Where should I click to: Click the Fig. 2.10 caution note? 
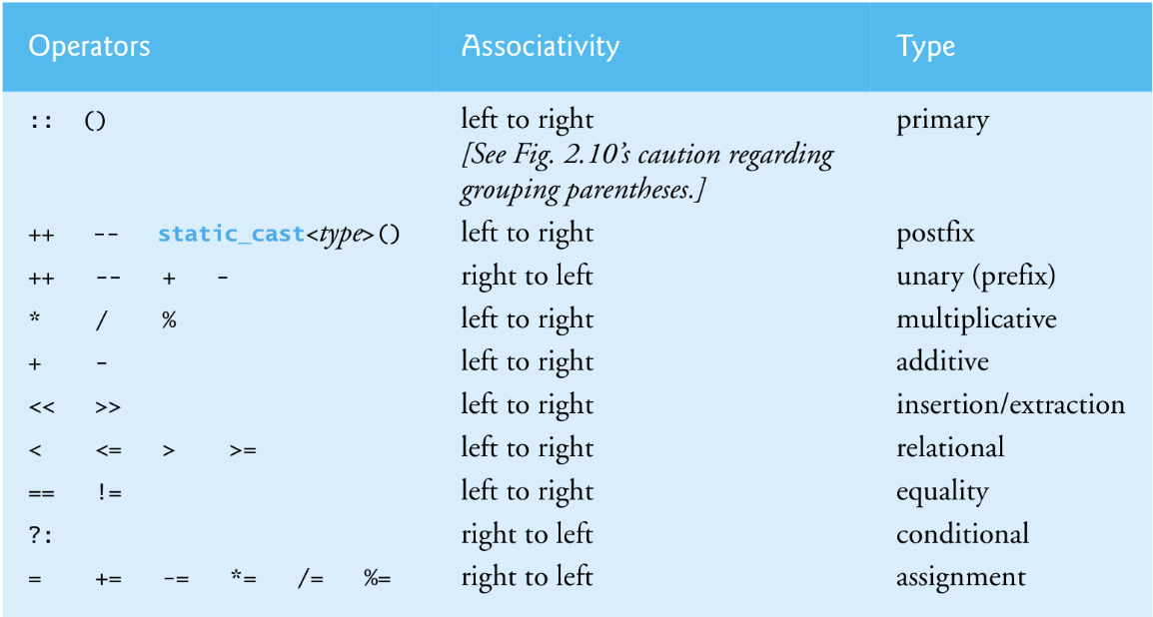coord(647,172)
